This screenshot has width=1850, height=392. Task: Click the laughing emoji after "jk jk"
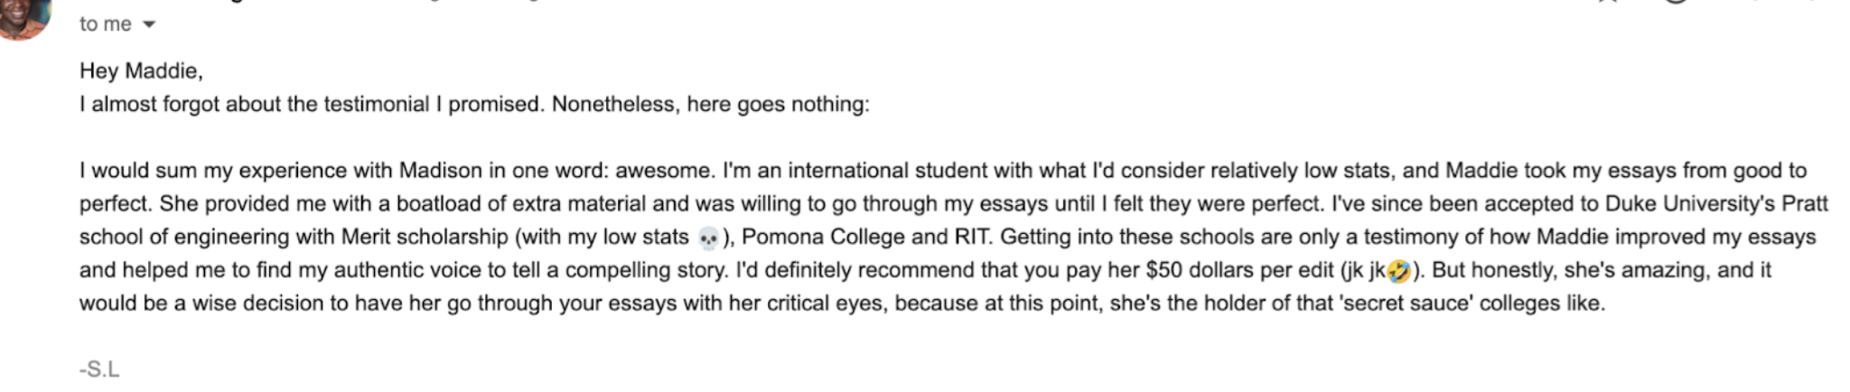(1398, 271)
